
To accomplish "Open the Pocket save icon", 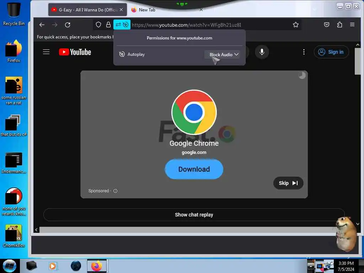I will pyautogui.click(x=327, y=25).
